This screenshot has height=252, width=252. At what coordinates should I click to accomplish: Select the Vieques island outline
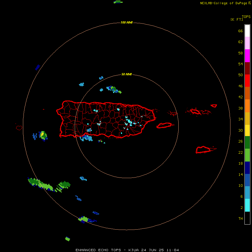pyautogui.click(x=165, y=125)
